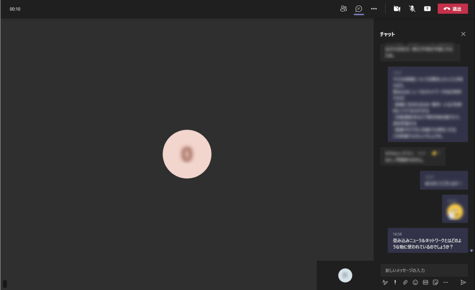475x290 pixels.
Task: Open more messaging options ellipsis below input
Action: tap(446, 282)
